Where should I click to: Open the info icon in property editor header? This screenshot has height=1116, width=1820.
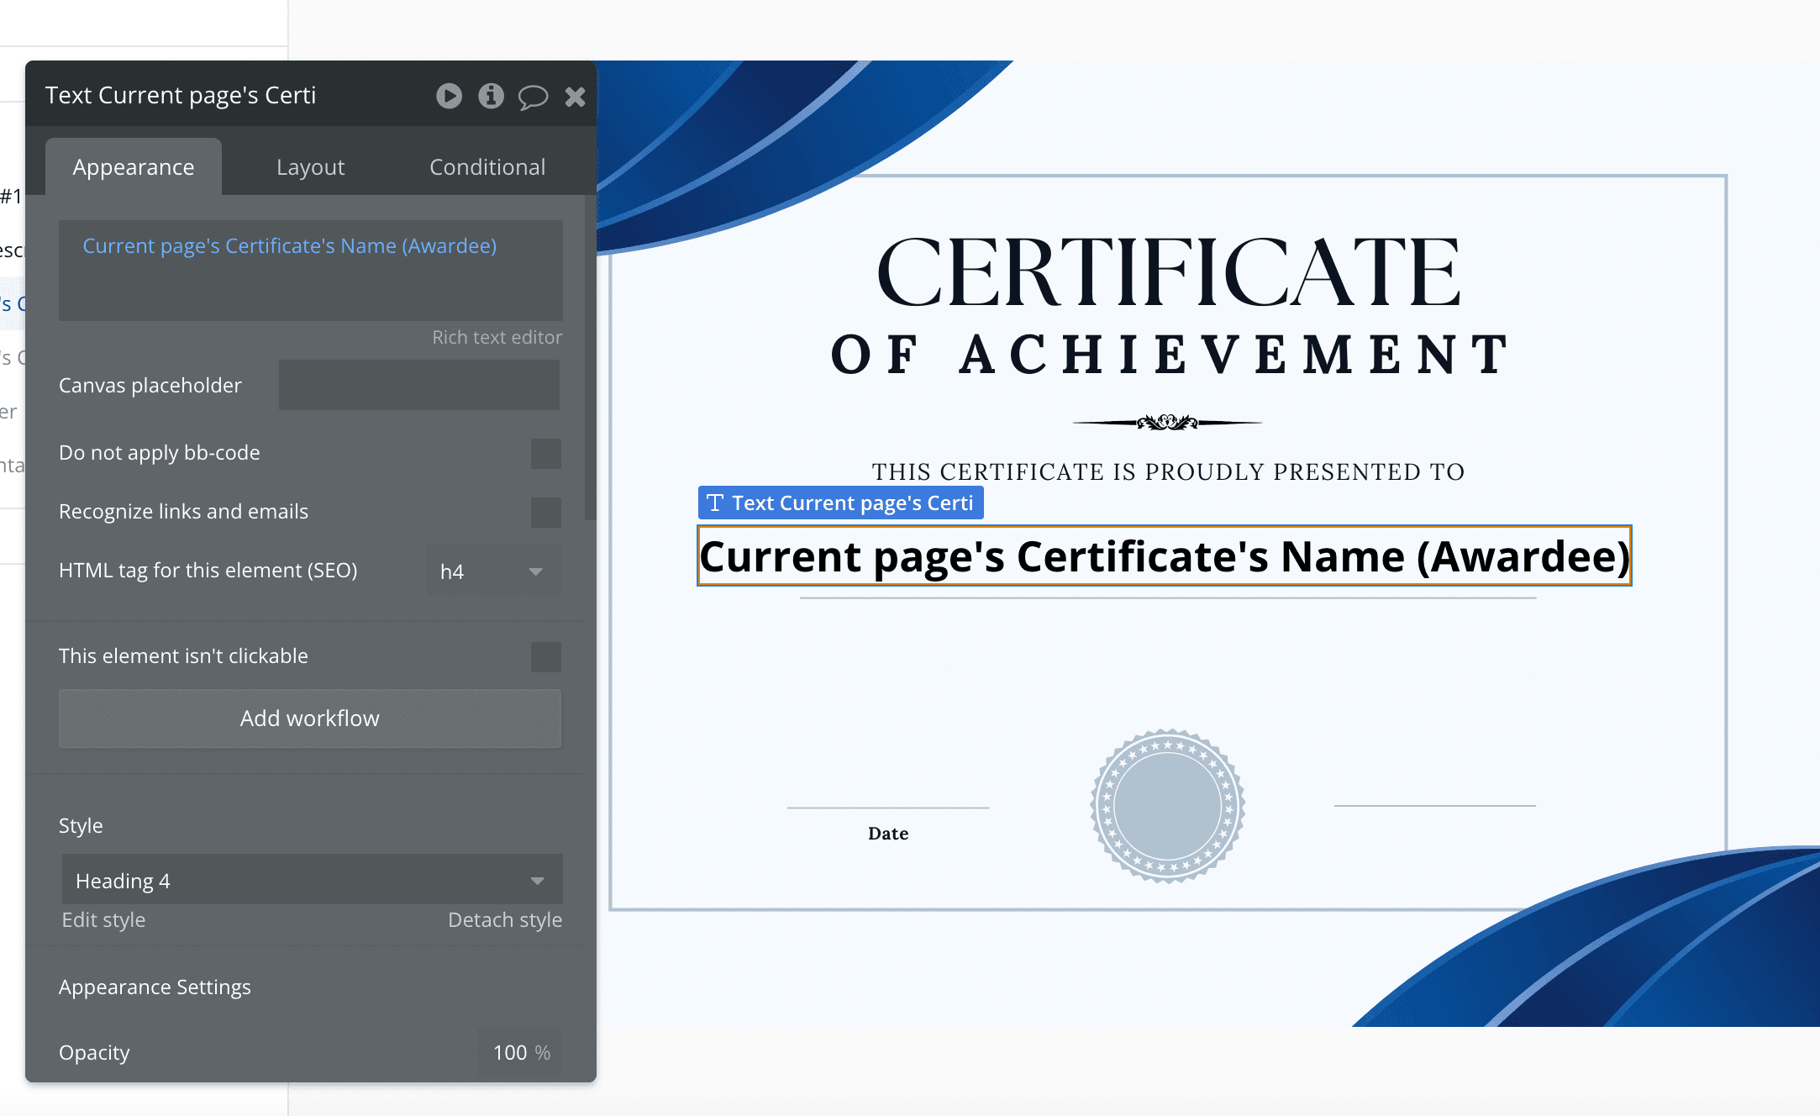pyautogui.click(x=491, y=97)
